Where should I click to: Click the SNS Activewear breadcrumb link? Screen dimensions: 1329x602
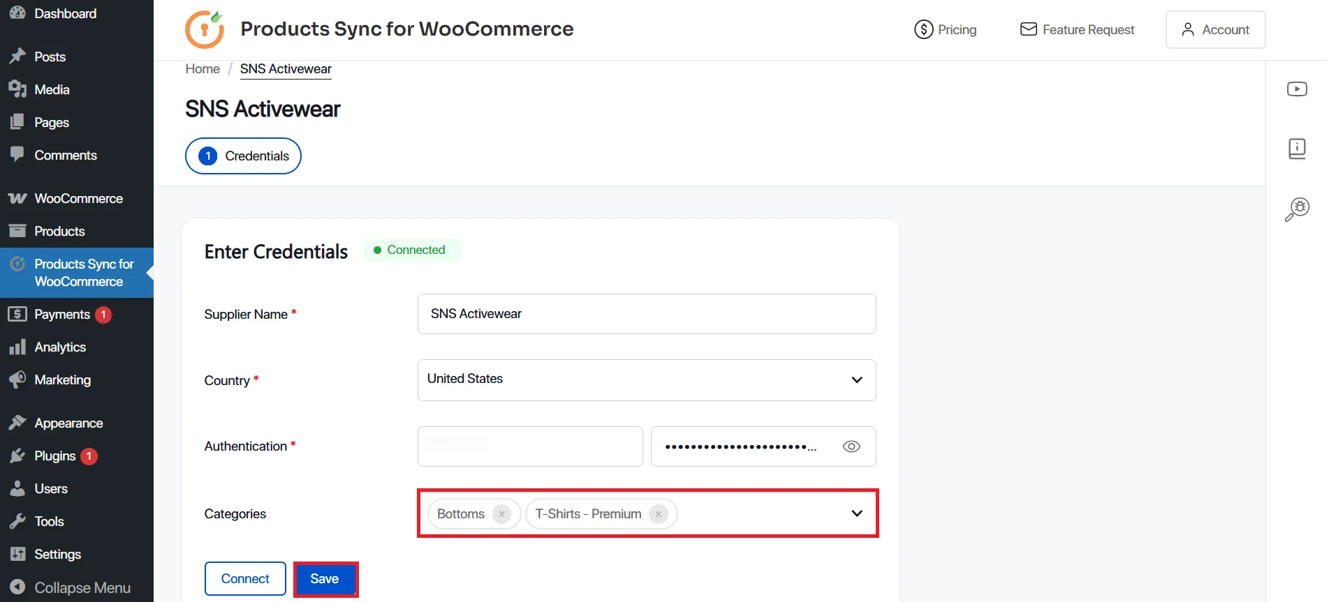[x=286, y=69]
